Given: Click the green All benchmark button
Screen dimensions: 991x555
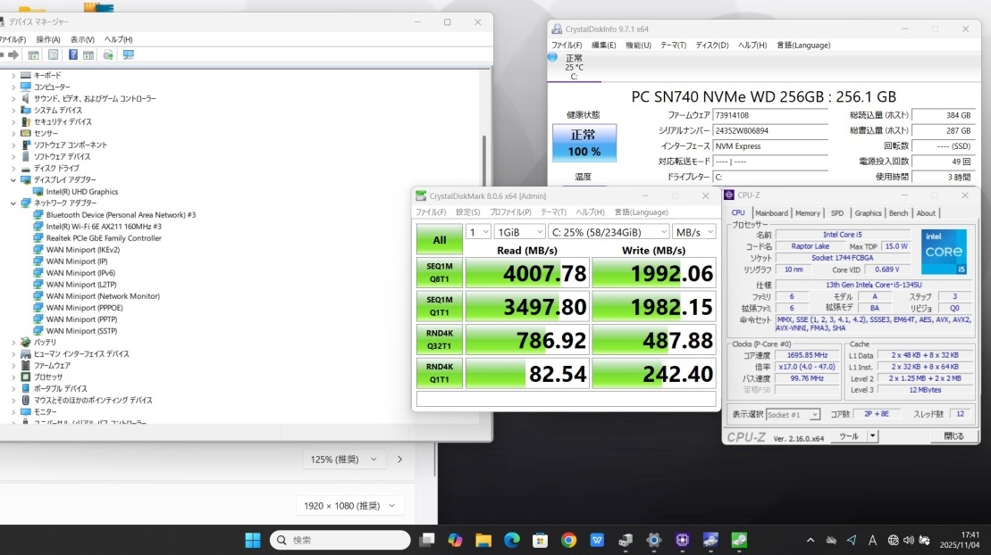Looking at the screenshot, I should 440,240.
